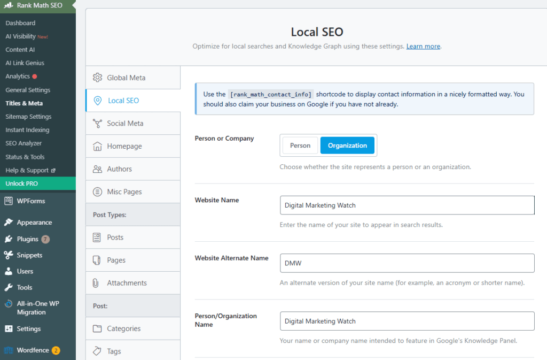The width and height of the screenshot is (547, 360).
Task: Click the All-in-One WP Migration icon
Action: click(9, 303)
